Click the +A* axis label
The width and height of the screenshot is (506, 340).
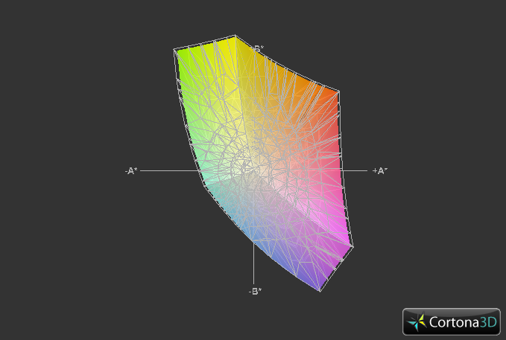click(380, 170)
